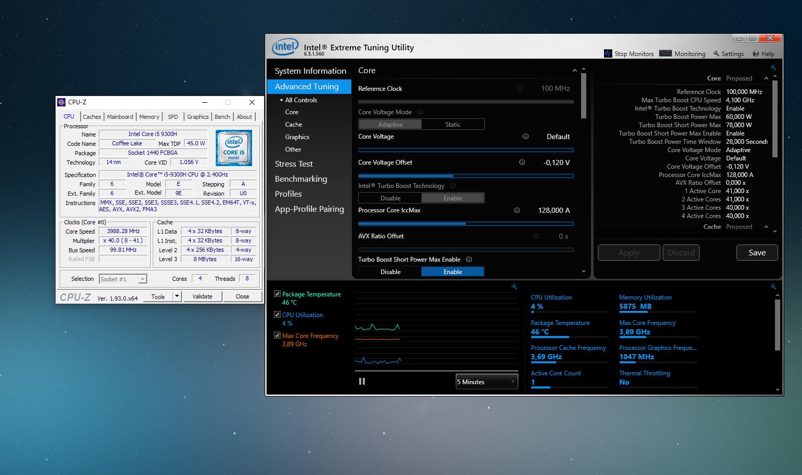Screen dimensions: 802x475
Task: Open CPU-Z Socket #1 selection dropdown
Action: [x=123, y=279]
